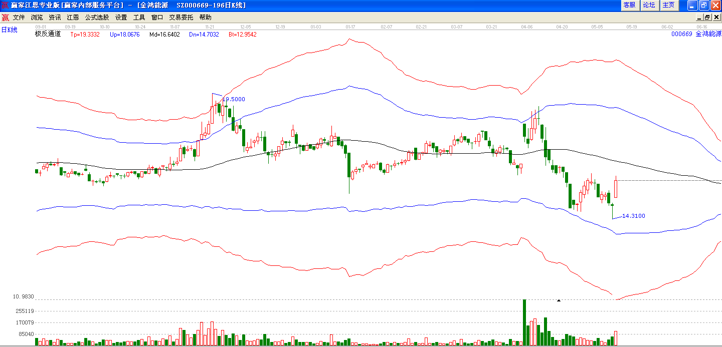Close the inner chart window
The height and width of the screenshot is (347, 722).
[716, 17]
